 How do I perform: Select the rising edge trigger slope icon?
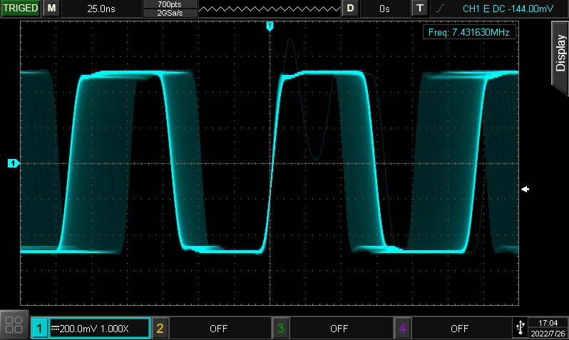click(441, 9)
